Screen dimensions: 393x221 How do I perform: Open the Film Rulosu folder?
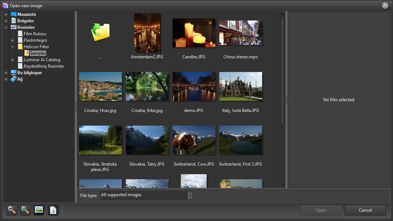coord(35,33)
